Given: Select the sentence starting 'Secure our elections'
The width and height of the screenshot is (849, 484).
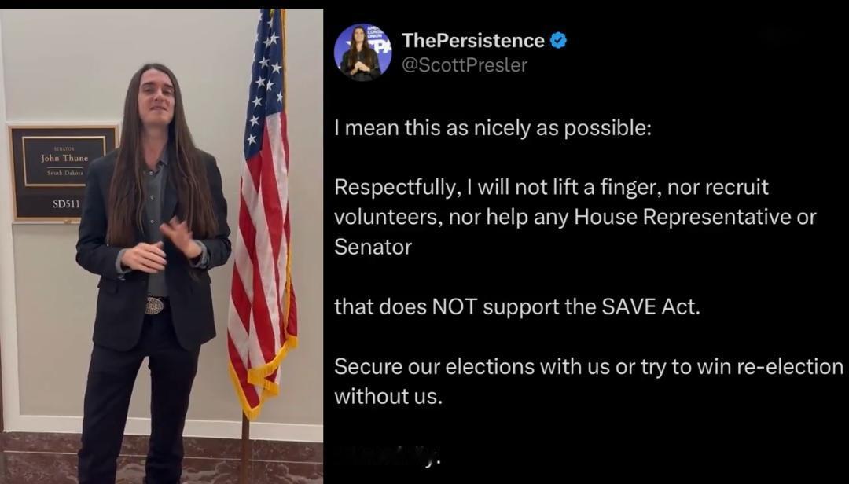Looking at the screenshot, I should [x=589, y=382].
